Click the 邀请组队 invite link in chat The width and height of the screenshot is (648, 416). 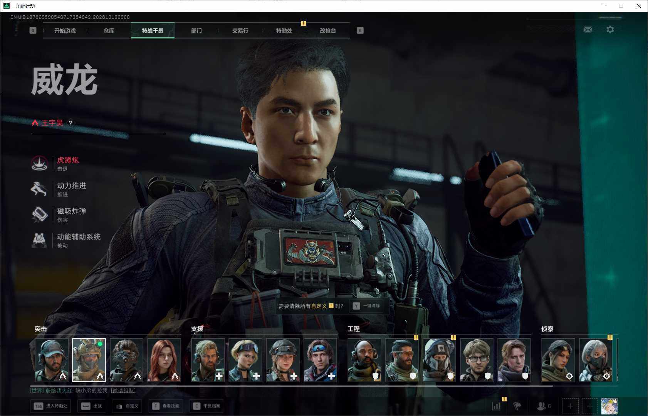pos(123,391)
